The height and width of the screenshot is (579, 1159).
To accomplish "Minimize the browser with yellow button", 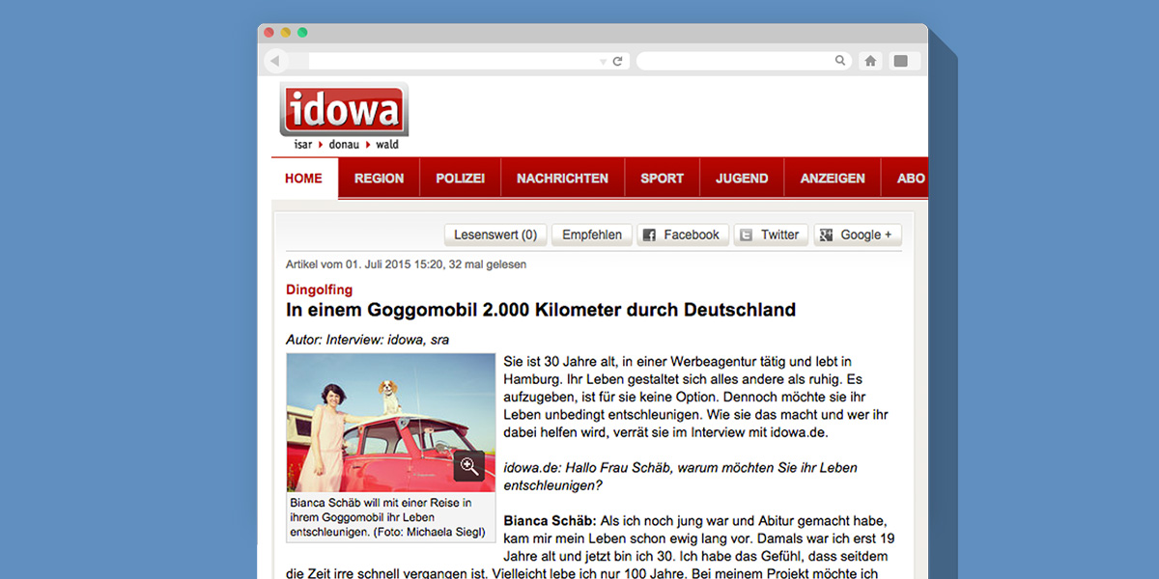I will coord(286,33).
